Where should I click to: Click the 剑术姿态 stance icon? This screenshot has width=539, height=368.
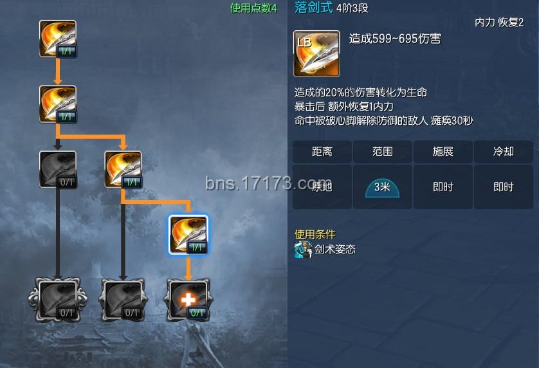coord(303,250)
